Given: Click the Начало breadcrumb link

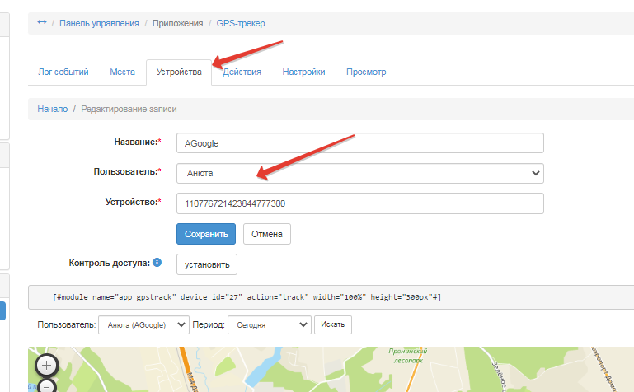Looking at the screenshot, I should pyautogui.click(x=53, y=109).
